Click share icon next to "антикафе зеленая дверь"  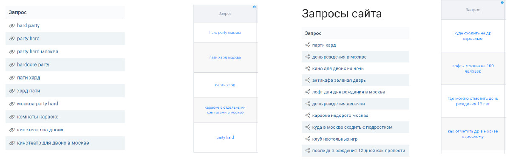tap(308, 80)
